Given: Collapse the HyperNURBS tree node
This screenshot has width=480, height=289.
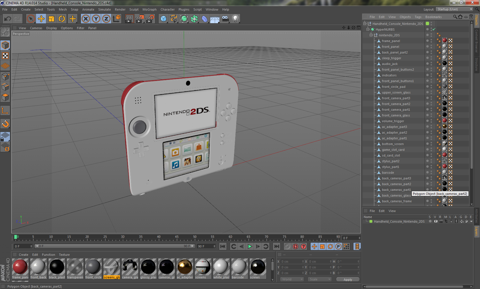Looking at the screenshot, I should coord(368,29).
